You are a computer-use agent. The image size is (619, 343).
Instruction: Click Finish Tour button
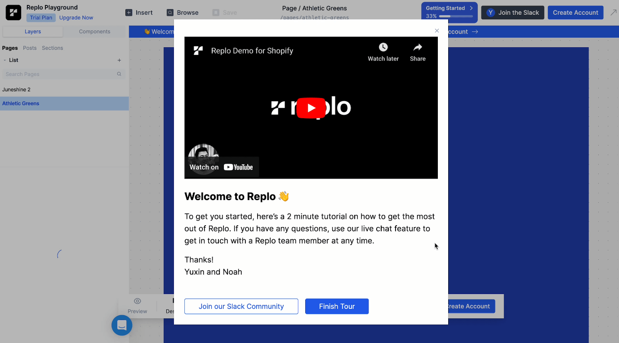tap(337, 306)
